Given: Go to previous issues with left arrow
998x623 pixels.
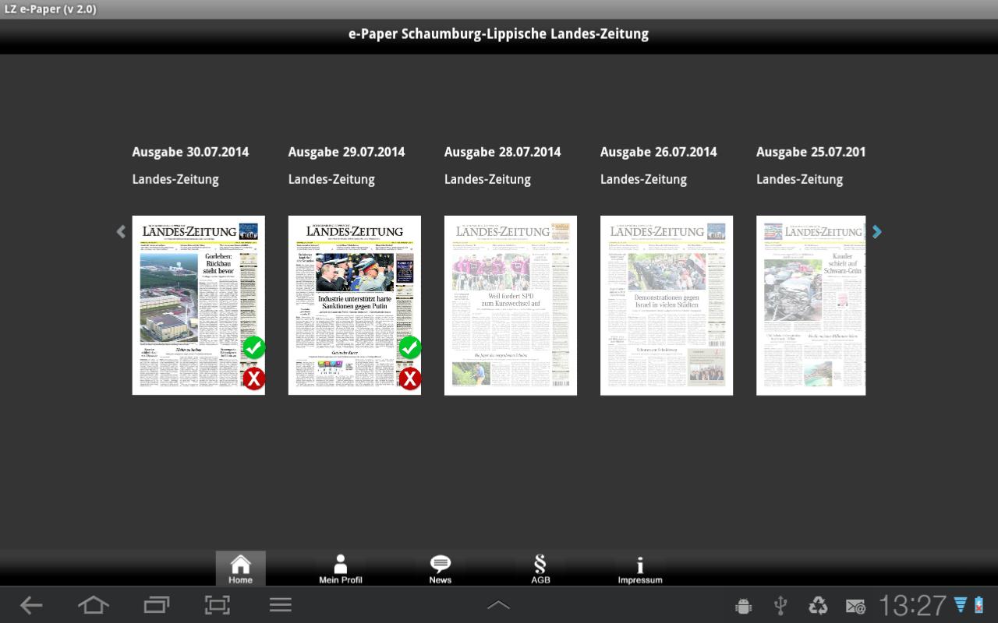Looking at the screenshot, I should point(121,231).
